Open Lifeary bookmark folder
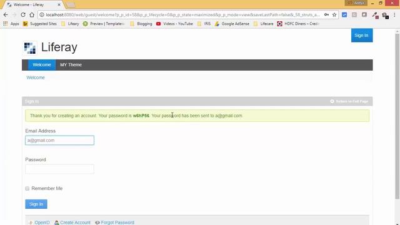This screenshot has height=225, width=400. pyautogui.click(x=70, y=24)
